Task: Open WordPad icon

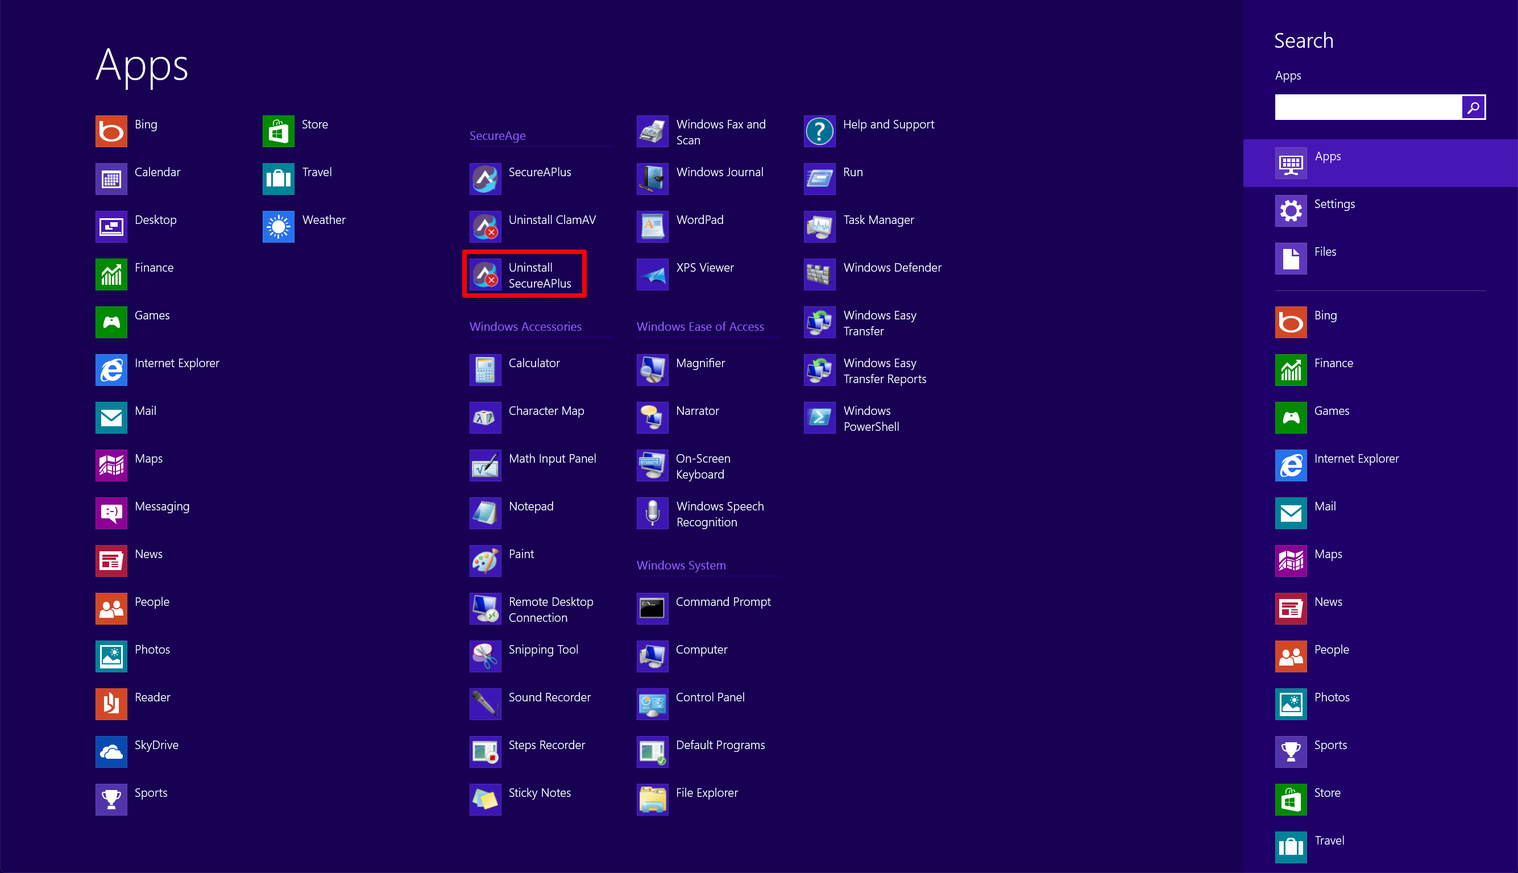Action: click(x=652, y=227)
